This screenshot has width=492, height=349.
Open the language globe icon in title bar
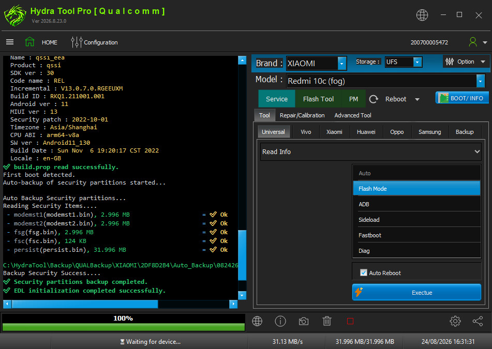click(422, 15)
